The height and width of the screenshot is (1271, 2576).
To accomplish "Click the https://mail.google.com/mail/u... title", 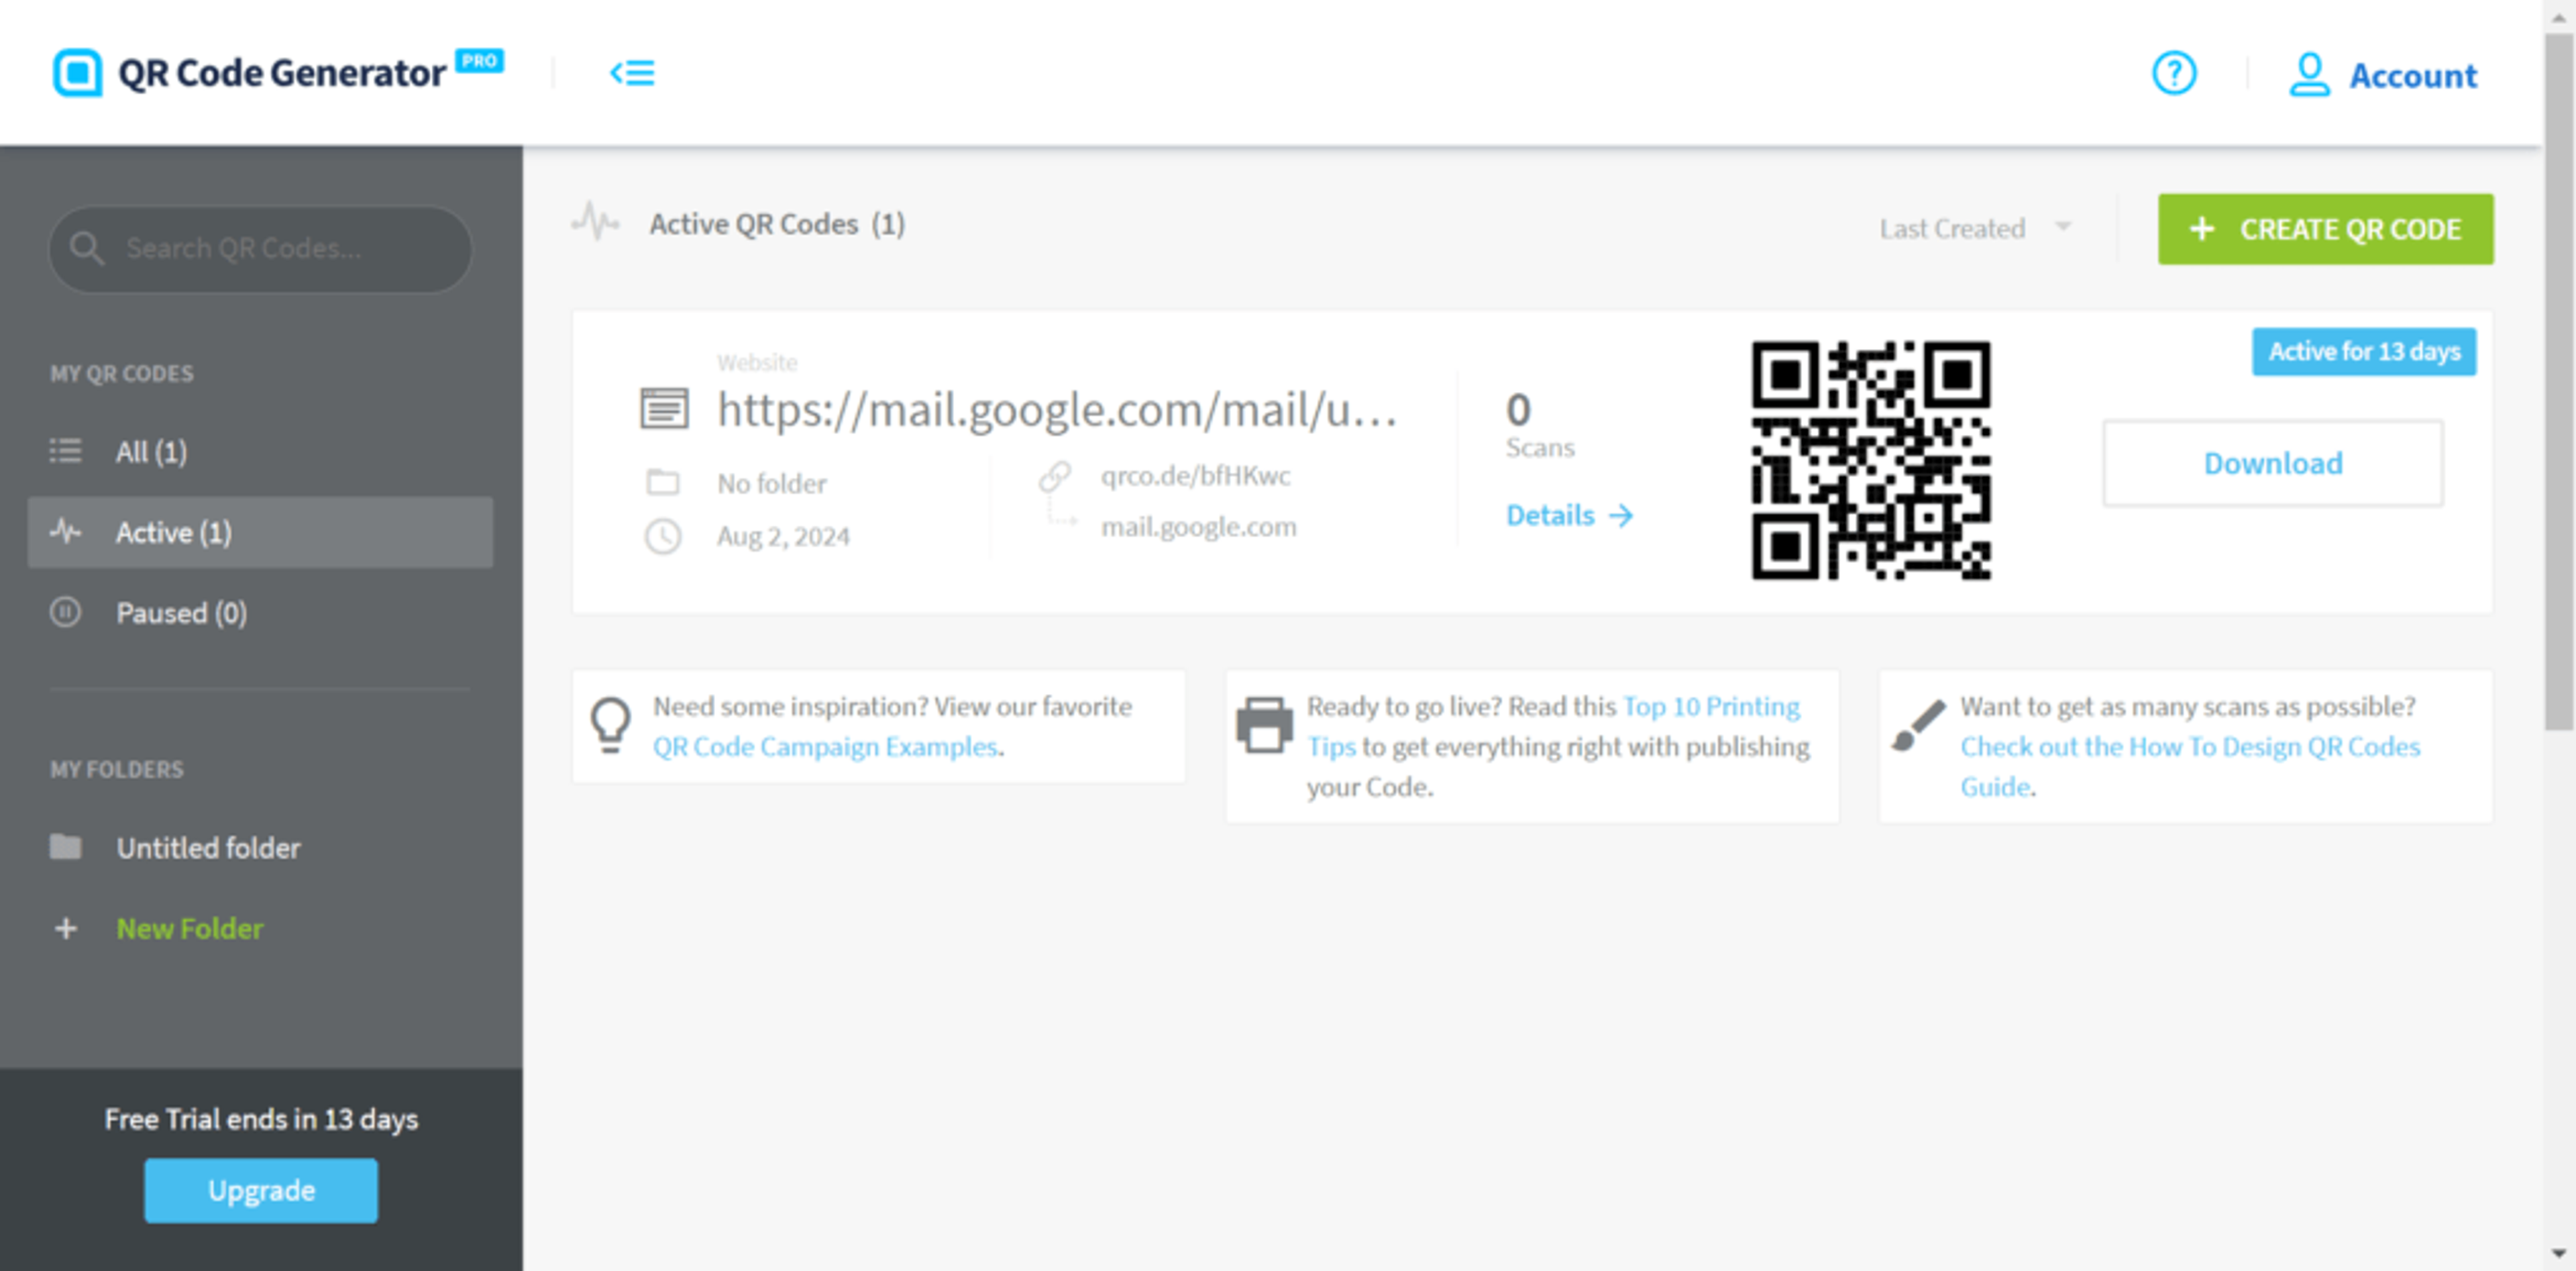I will [x=1057, y=410].
